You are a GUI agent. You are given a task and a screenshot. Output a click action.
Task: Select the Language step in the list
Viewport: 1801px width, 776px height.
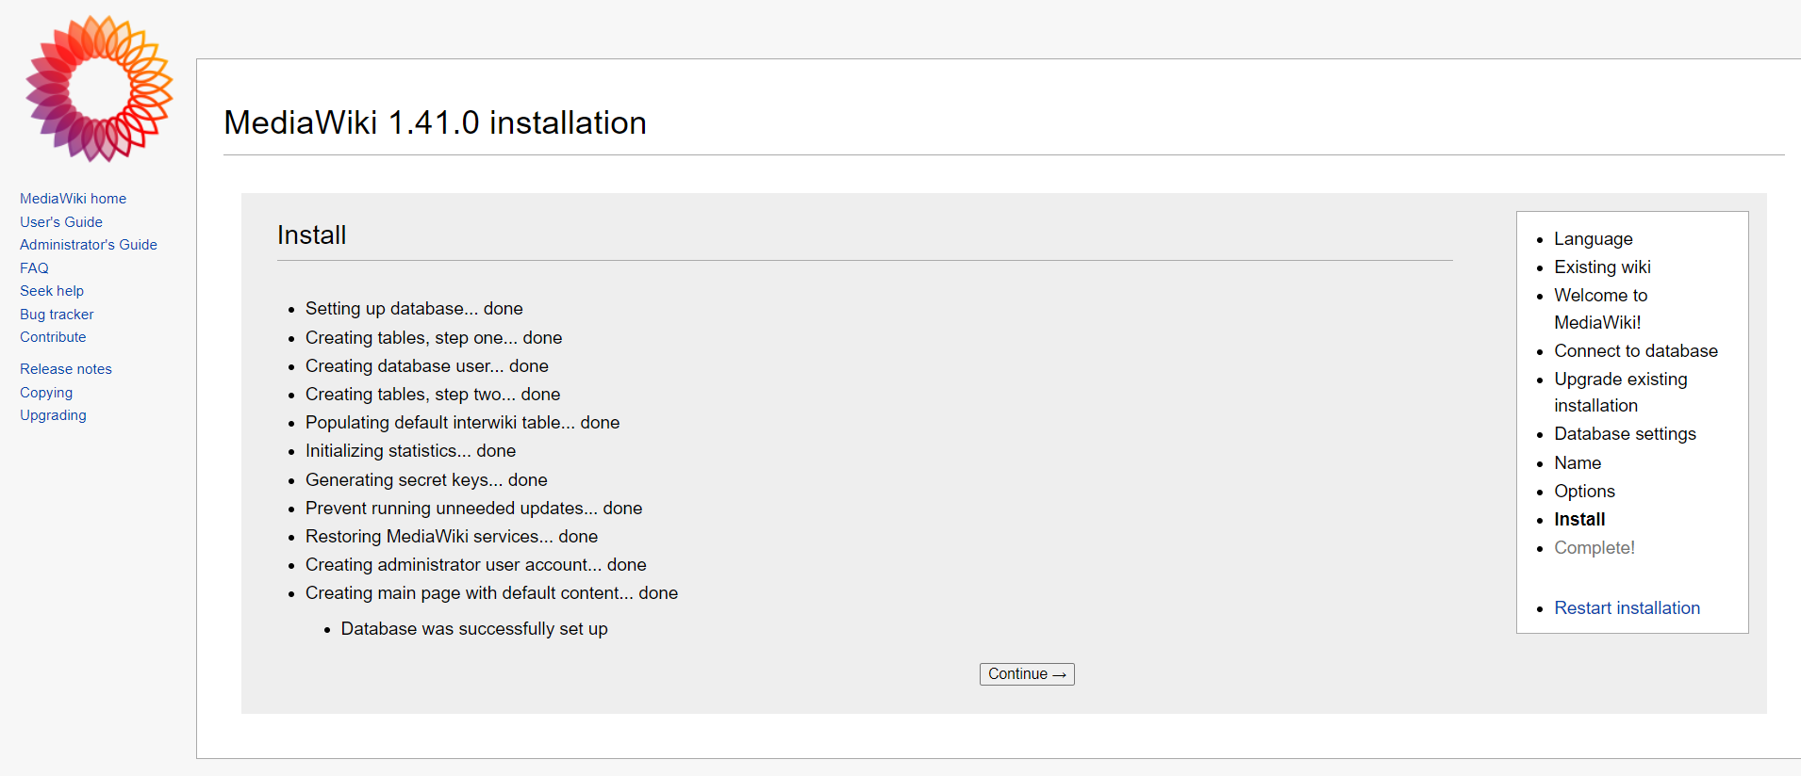[1593, 239]
